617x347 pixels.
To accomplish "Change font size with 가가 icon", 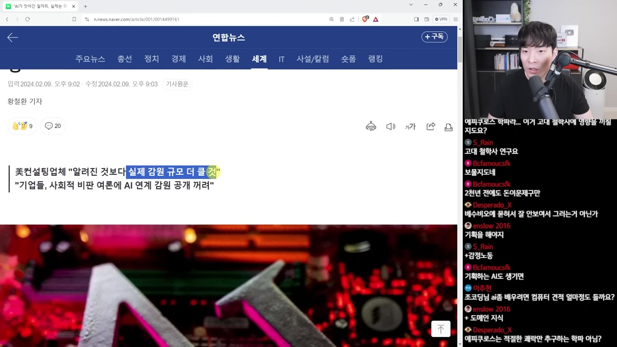I will [x=410, y=127].
